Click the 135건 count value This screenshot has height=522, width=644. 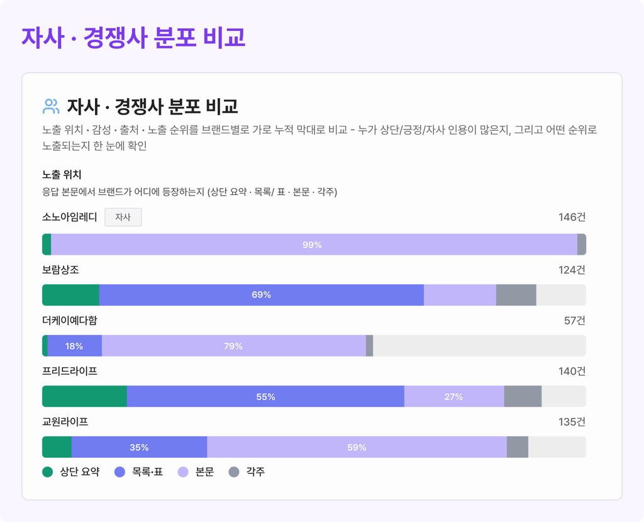pos(572,422)
